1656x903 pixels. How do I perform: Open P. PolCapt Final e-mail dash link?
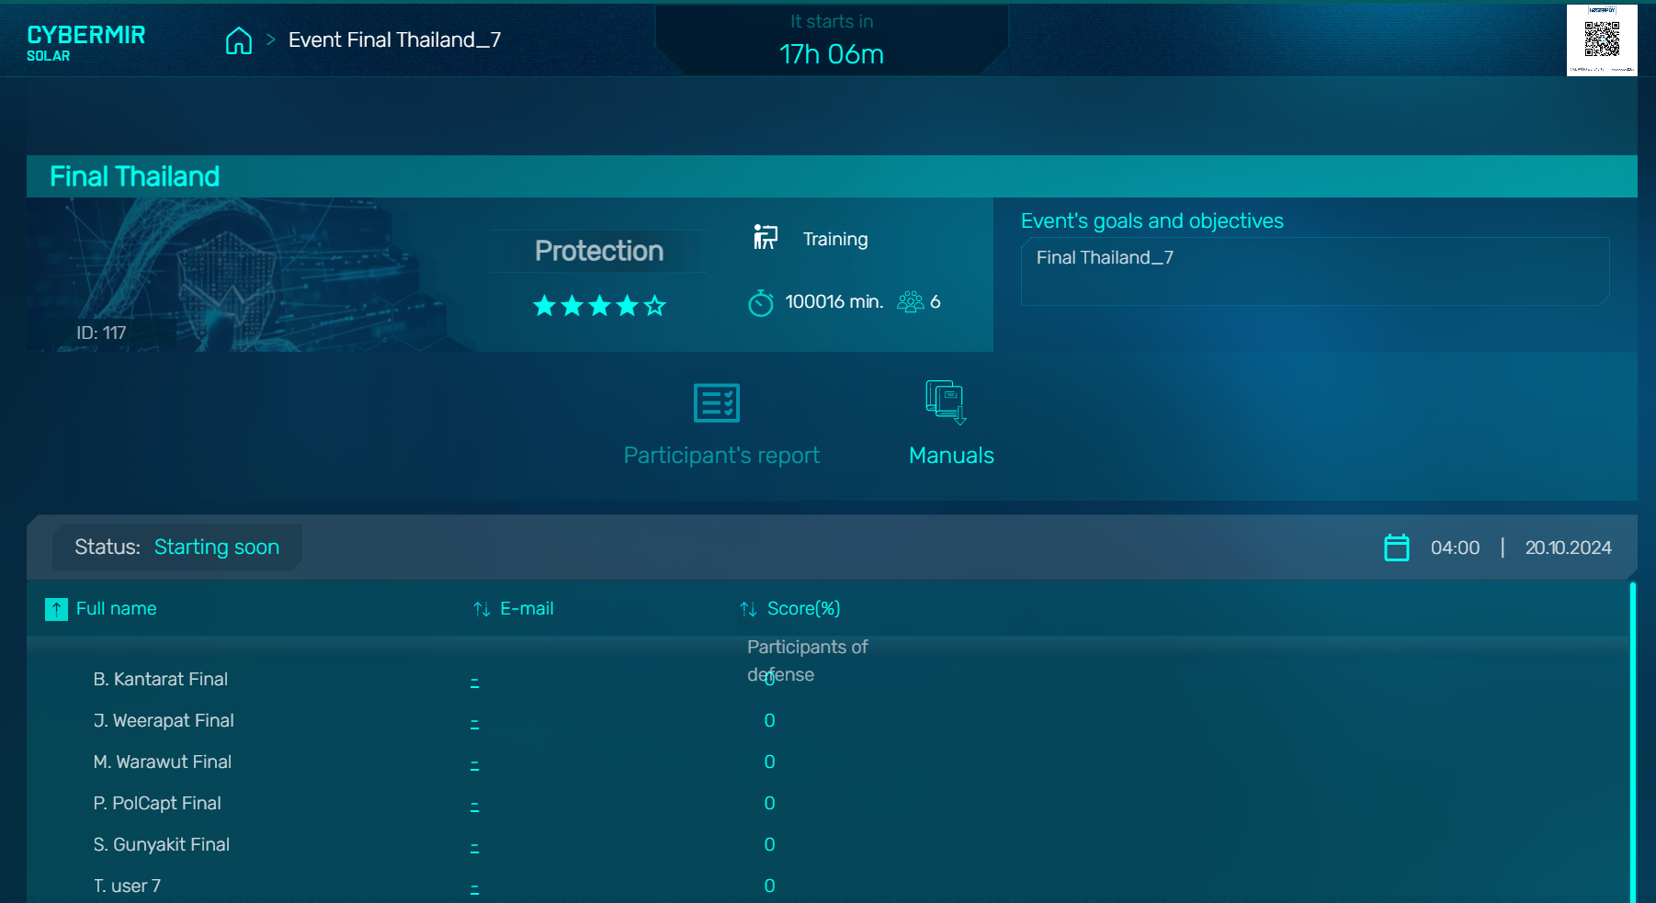[x=474, y=805]
